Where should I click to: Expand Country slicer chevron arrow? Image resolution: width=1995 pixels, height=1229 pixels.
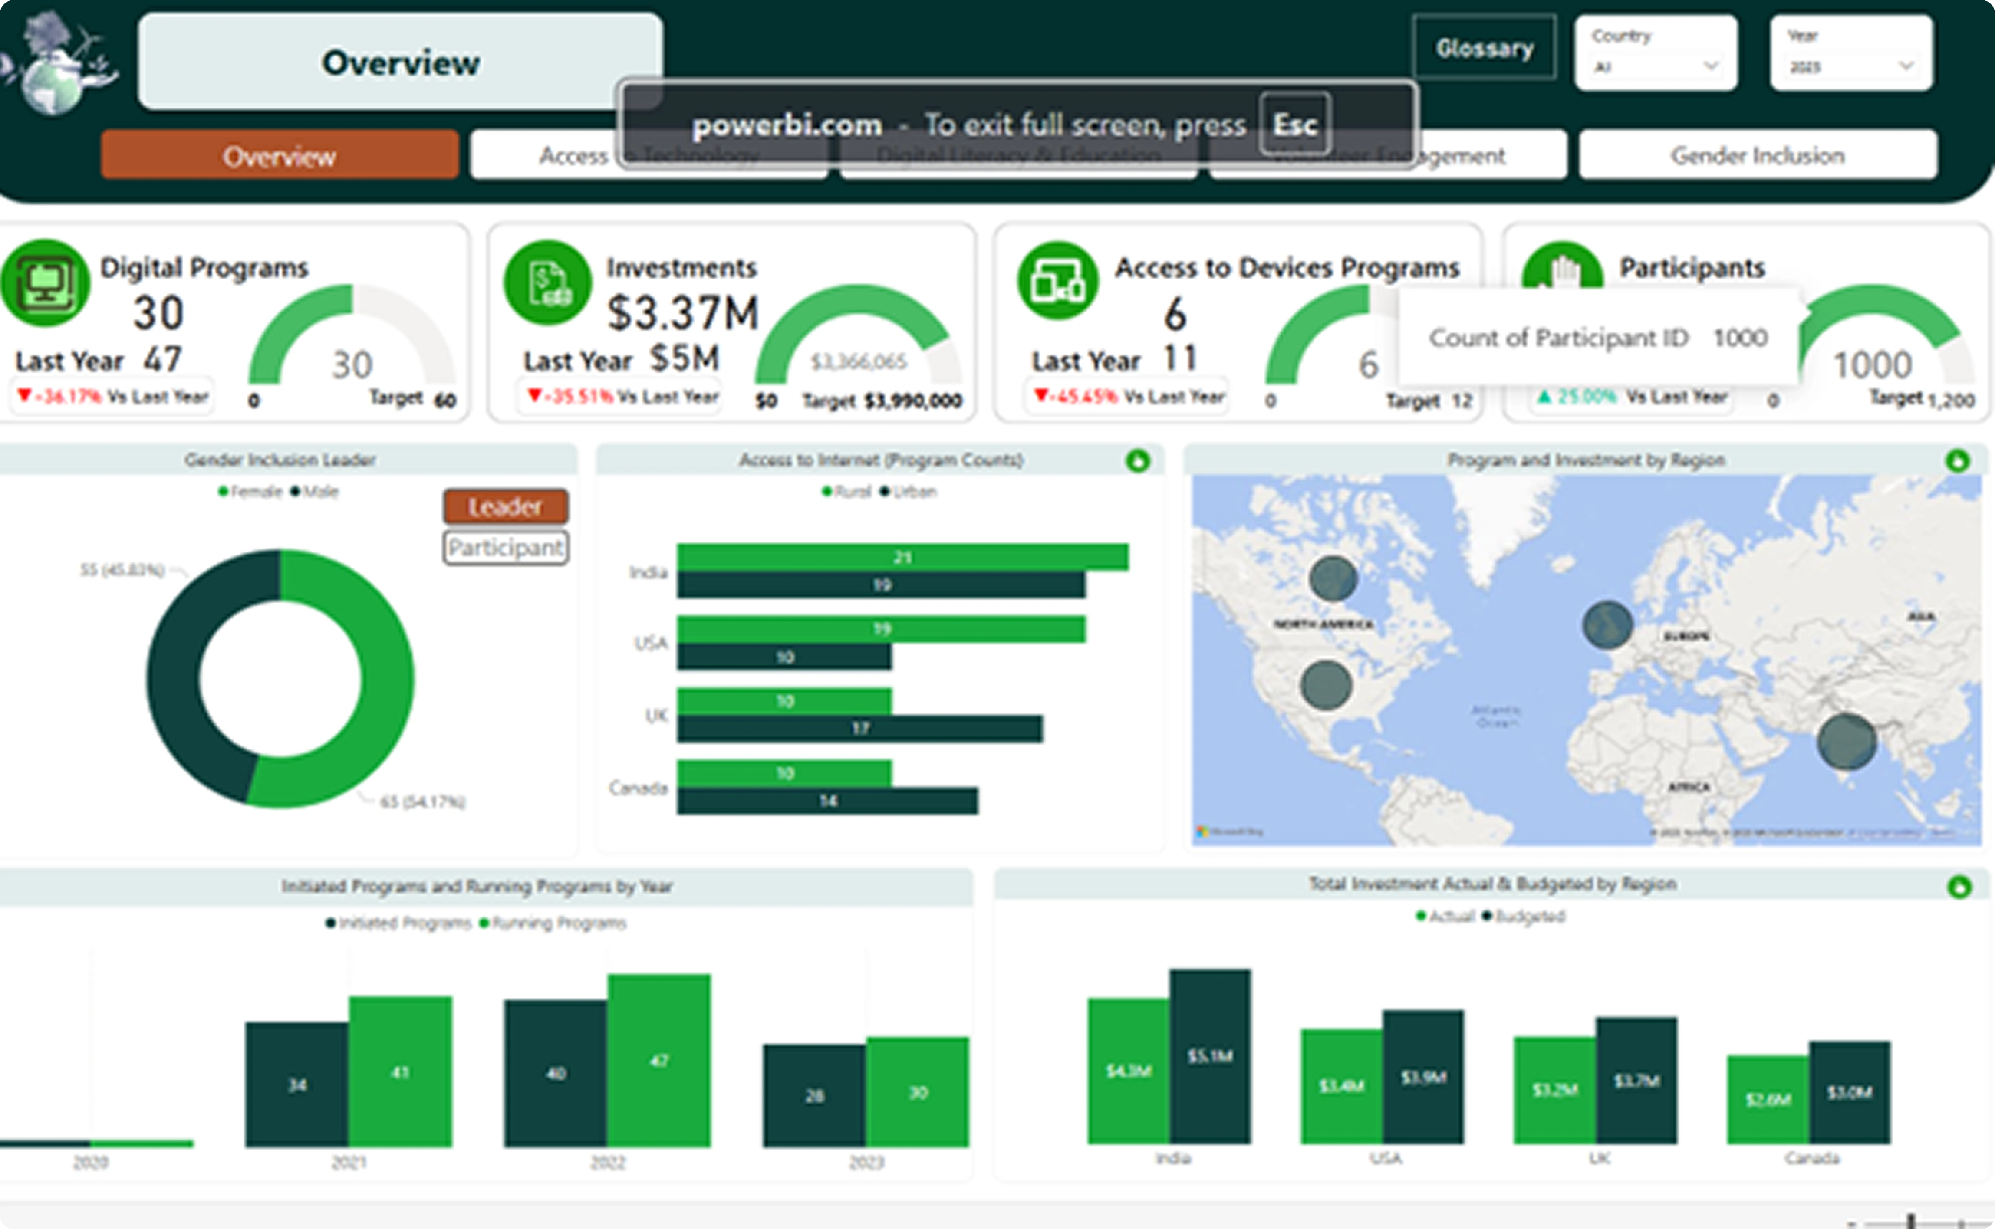tap(1710, 66)
